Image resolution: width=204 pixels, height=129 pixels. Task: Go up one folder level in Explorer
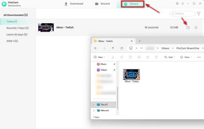pyautogui.click(x=113, y=48)
